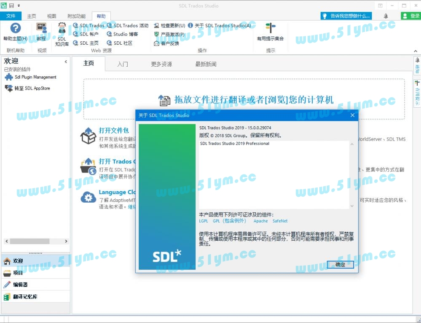Click the Language Cloud heading link
This screenshot has height=323, width=421.
coord(117,192)
